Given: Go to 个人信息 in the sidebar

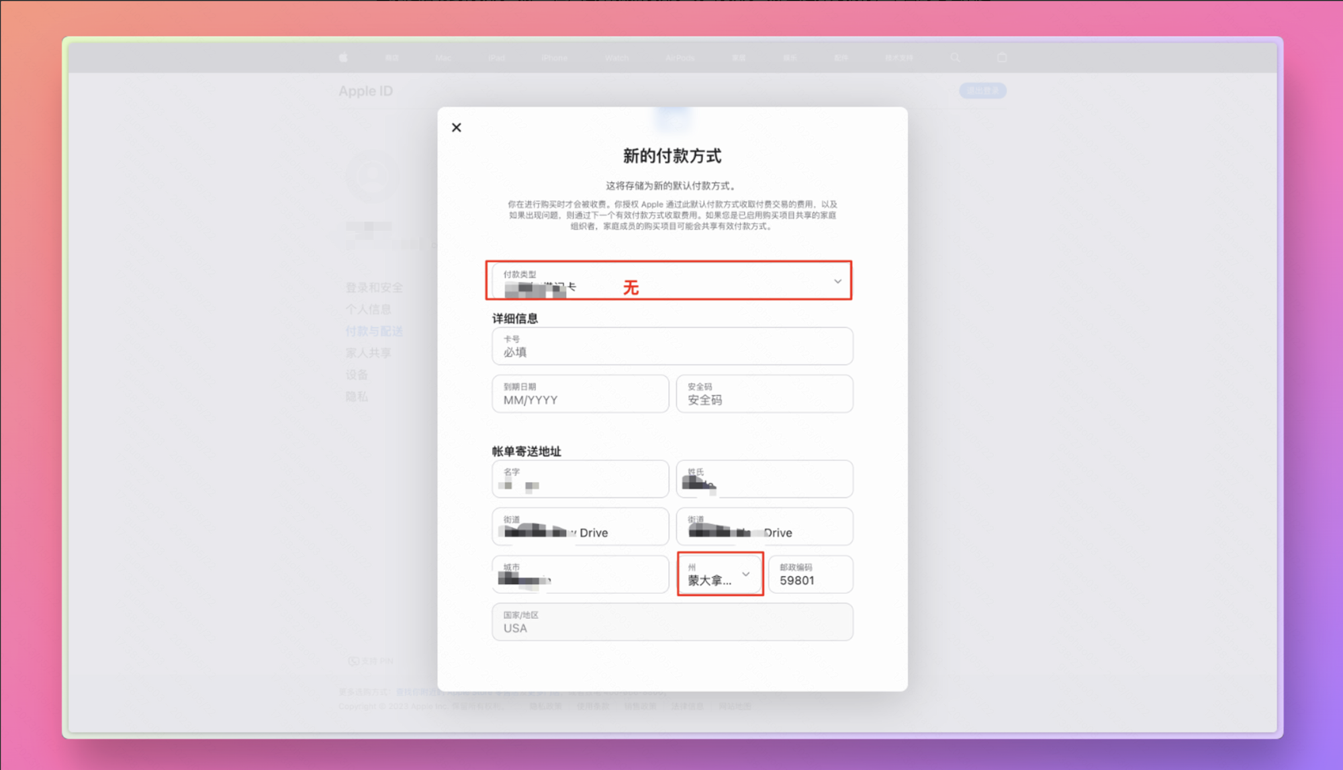Looking at the screenshot, I should point(368,309).
